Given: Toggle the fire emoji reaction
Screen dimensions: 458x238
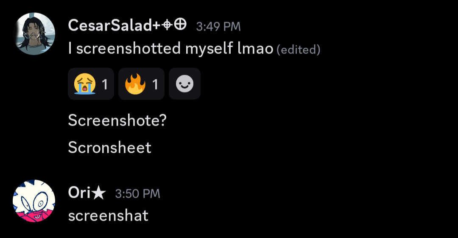Looking at the screenshot, I should coord(141,84).
